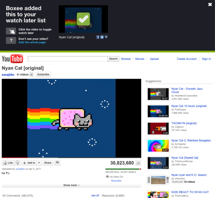Viewport: 215px width, 198px height.
Task: Open thumbnail for Nyan Cat 10 hours
Action: pyautogui.click(x=158, y=111)
